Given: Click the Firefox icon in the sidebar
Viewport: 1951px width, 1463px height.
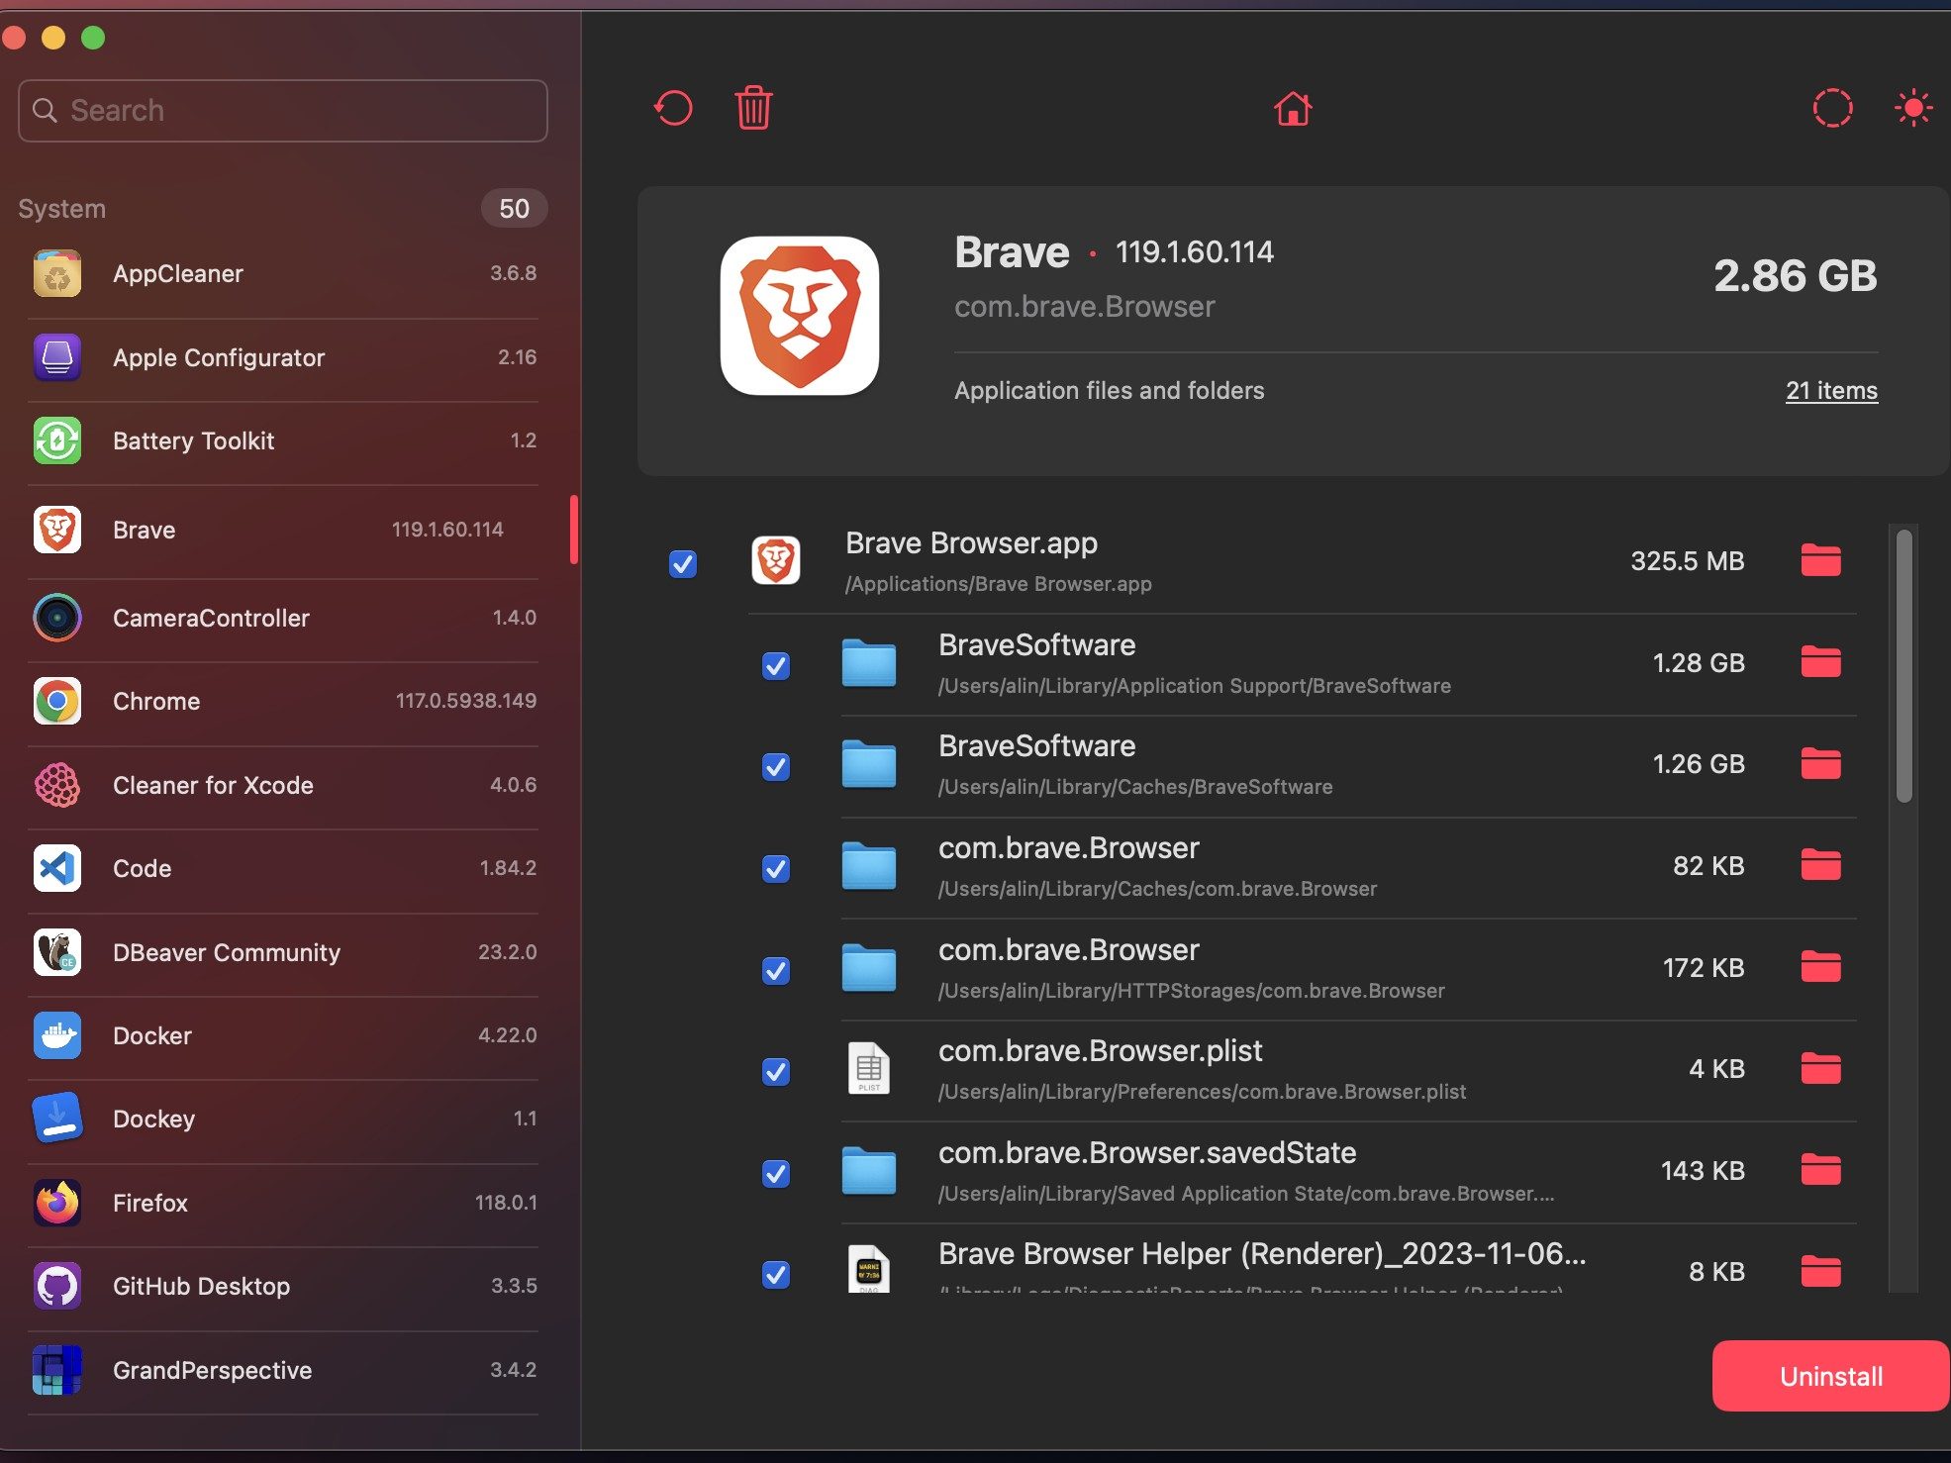Looking at the screenshot, I should click(x=57, y=1203).
